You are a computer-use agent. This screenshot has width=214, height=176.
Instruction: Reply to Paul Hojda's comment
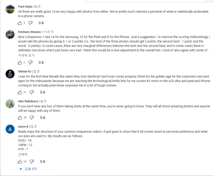[x=41, y=23]
